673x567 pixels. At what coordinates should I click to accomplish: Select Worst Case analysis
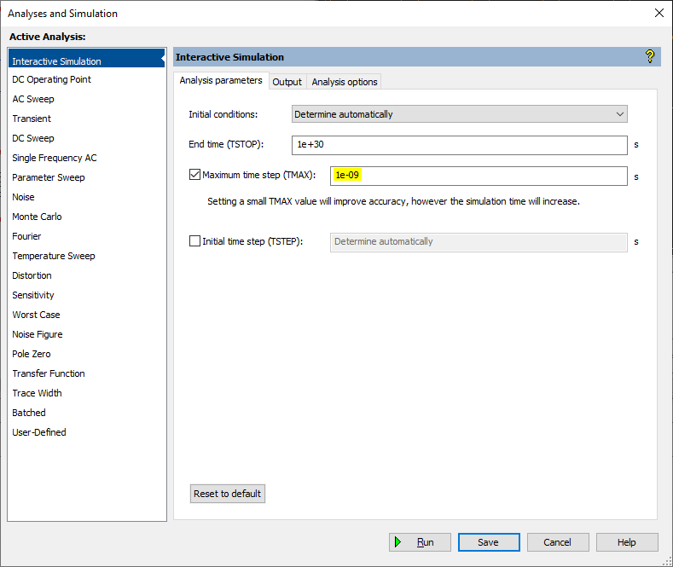pos(87,315)
